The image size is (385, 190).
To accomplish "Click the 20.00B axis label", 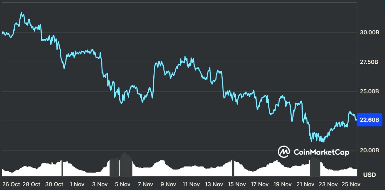I will (369, 150).
